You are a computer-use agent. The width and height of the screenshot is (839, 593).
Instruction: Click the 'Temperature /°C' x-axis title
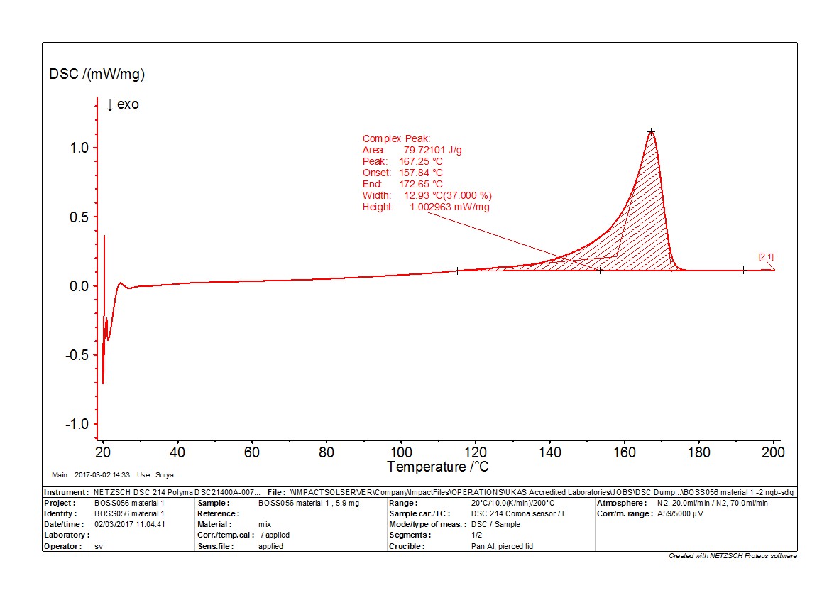point(438,467)
